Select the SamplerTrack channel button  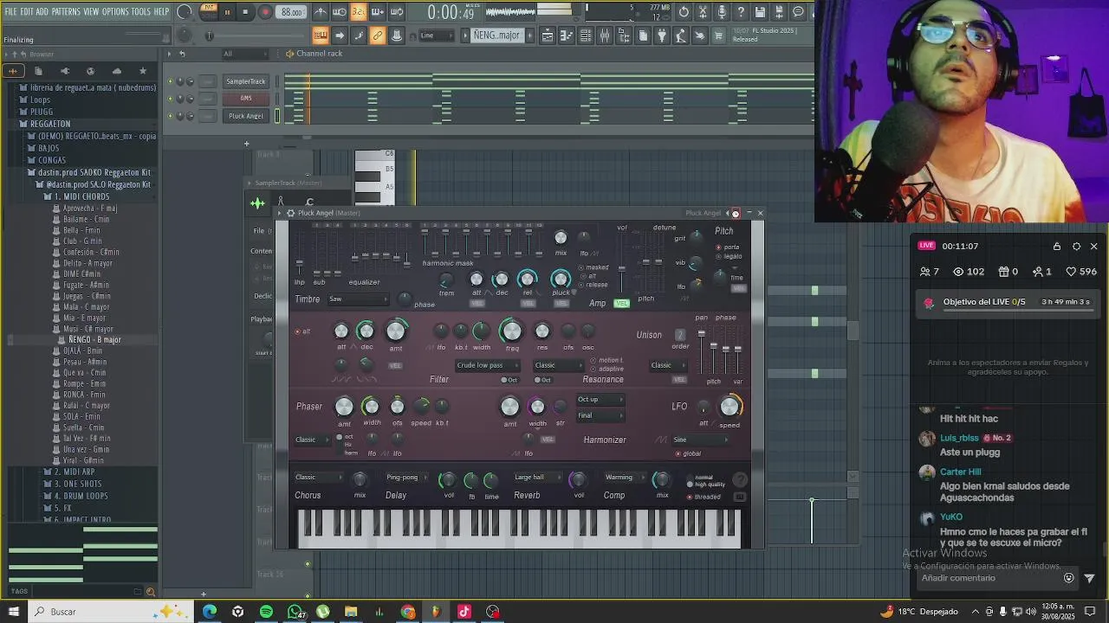point(245,81)
